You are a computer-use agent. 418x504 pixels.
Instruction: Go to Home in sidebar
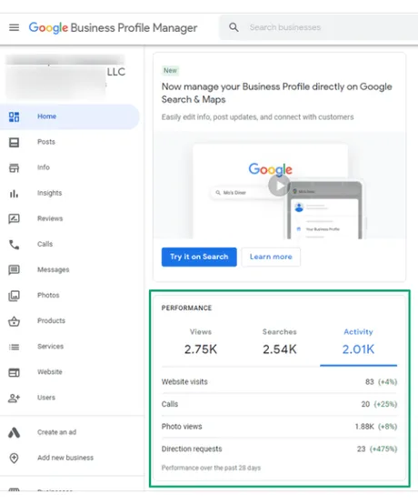(x=69, y=116)
